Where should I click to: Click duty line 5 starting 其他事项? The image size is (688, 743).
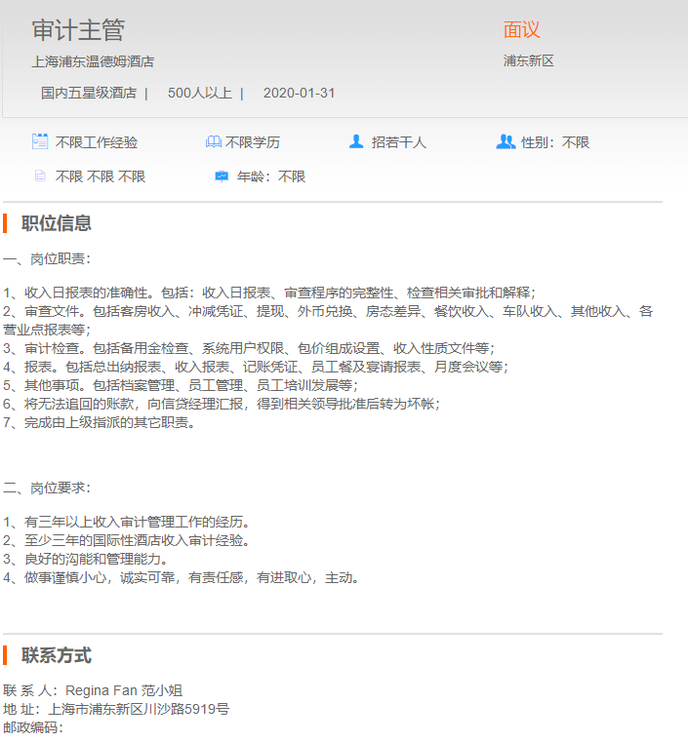(x=181, y=385)
